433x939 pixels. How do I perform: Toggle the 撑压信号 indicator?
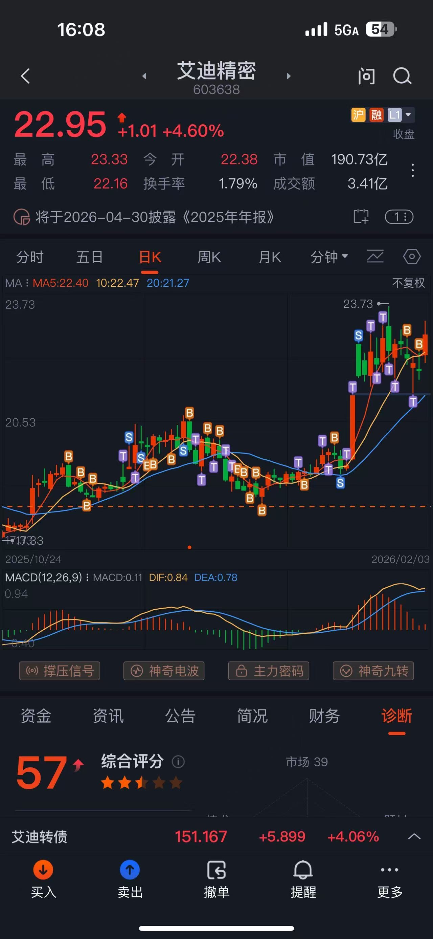point(59,671)
